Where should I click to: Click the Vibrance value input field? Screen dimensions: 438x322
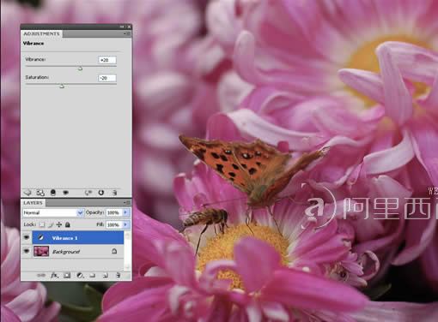[107, 60]
